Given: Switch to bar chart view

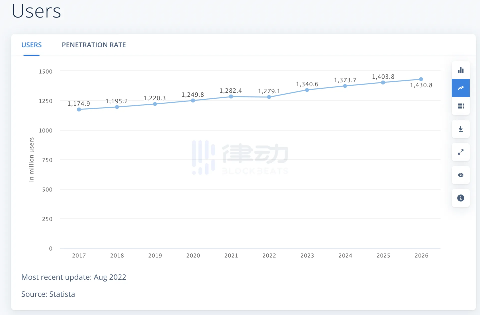Looking at the screenshot, I should point(460,70).
